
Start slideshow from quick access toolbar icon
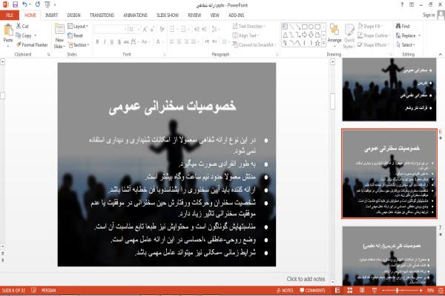47,4
